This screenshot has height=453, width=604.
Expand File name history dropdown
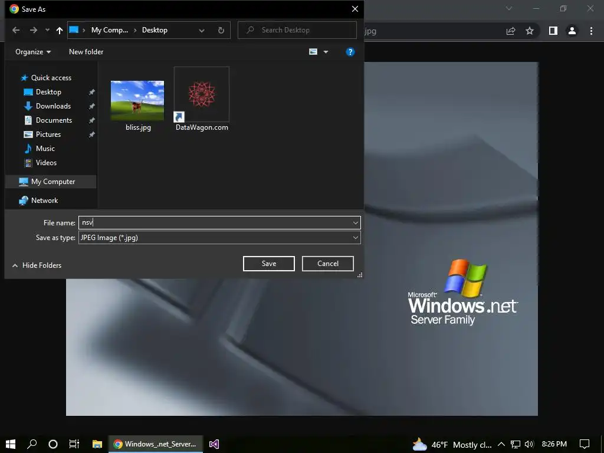356,222
